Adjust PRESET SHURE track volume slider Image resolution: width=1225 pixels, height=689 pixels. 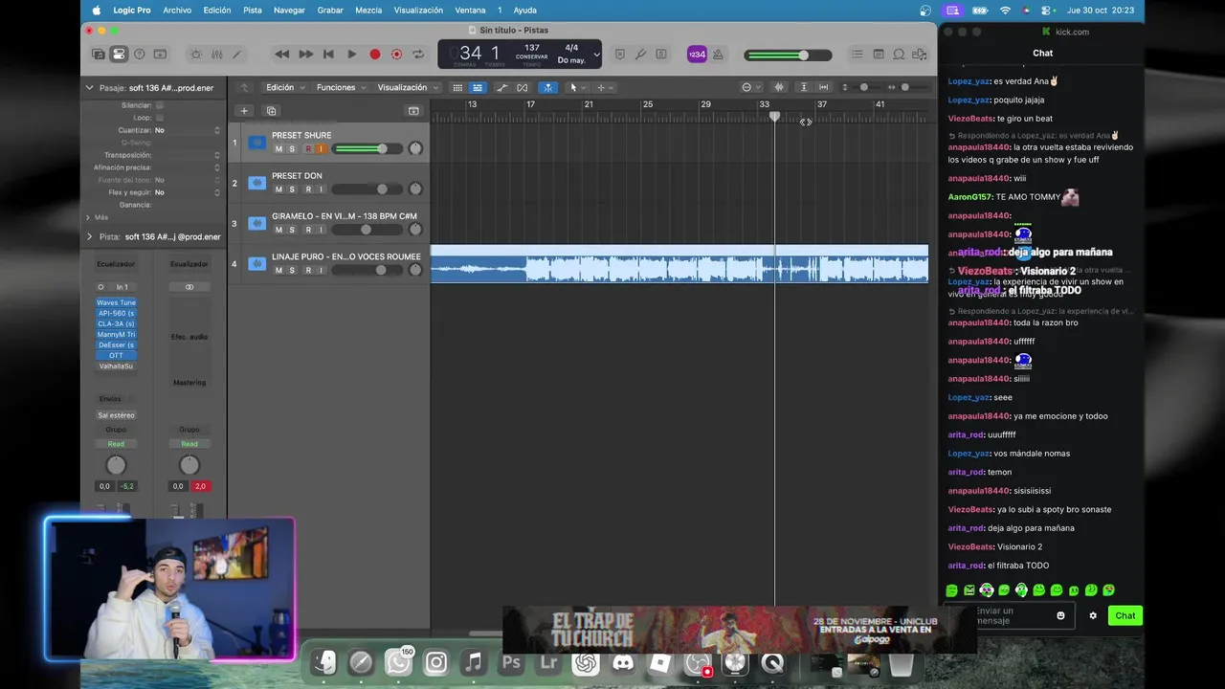pos(368,148)
